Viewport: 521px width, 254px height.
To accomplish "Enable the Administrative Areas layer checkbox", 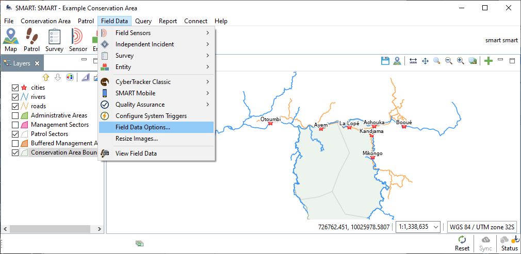I will click(15, 115).
